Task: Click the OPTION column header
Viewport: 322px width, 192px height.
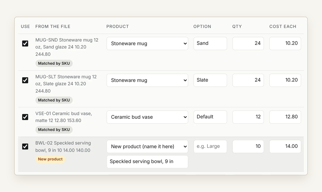Action: (x=202, y=27)
